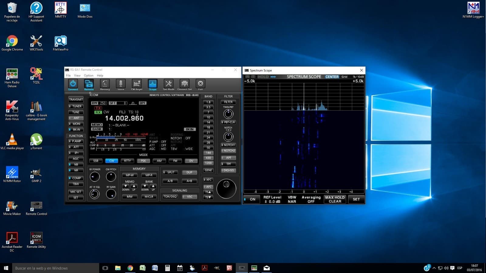Show hidden system tray icons chevron
Viewport: 486px width, 273px height.
pyautogui.click(x=434, y=268)
